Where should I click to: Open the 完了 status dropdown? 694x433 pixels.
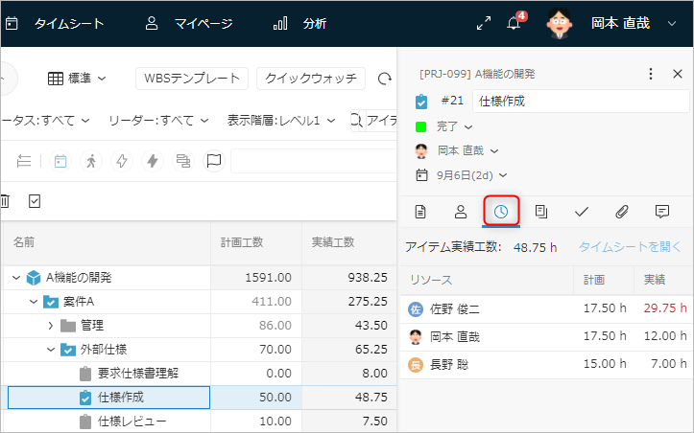pos(455,126)
